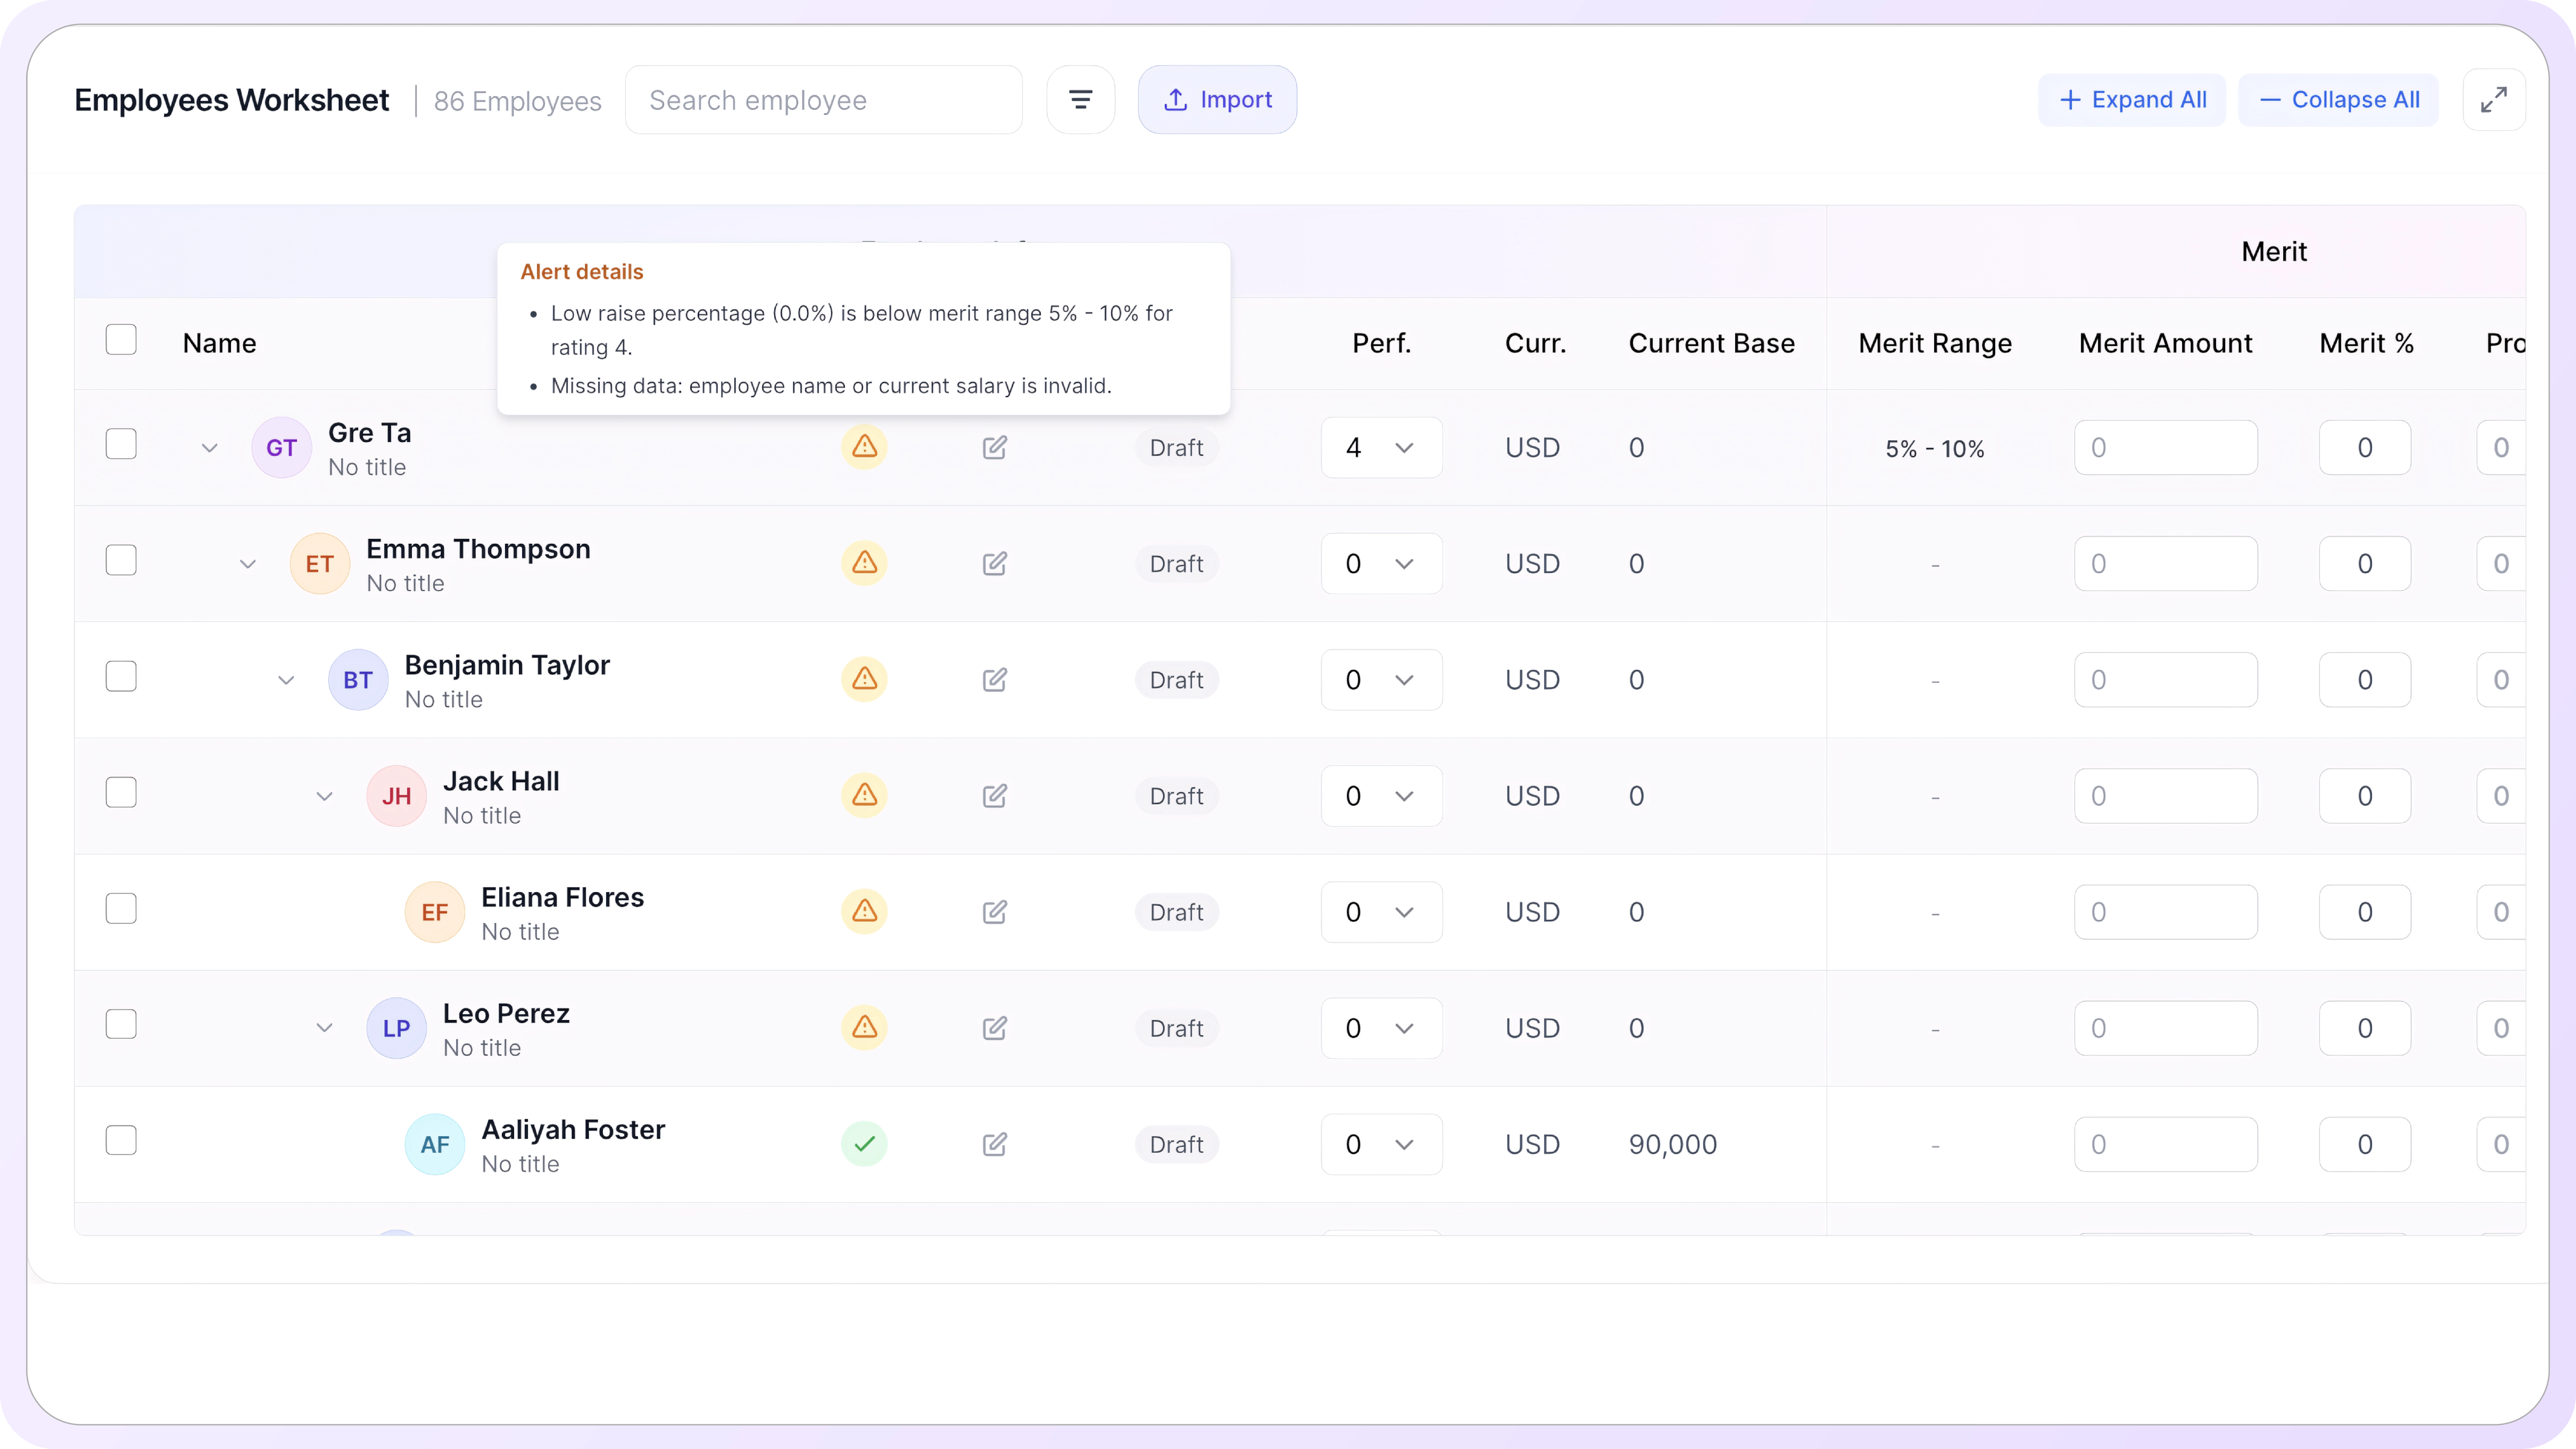Open the edit icon for Eliana Flores
Image resolution: width=2576 pixels, height=1449 pixels.
994,912
